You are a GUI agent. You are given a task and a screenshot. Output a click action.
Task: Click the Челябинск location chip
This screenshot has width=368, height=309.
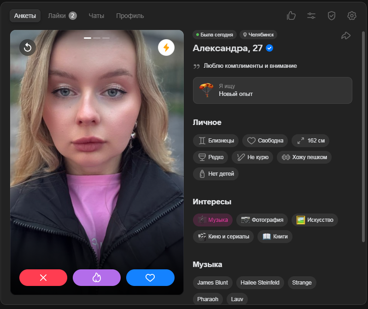(258, 35)
